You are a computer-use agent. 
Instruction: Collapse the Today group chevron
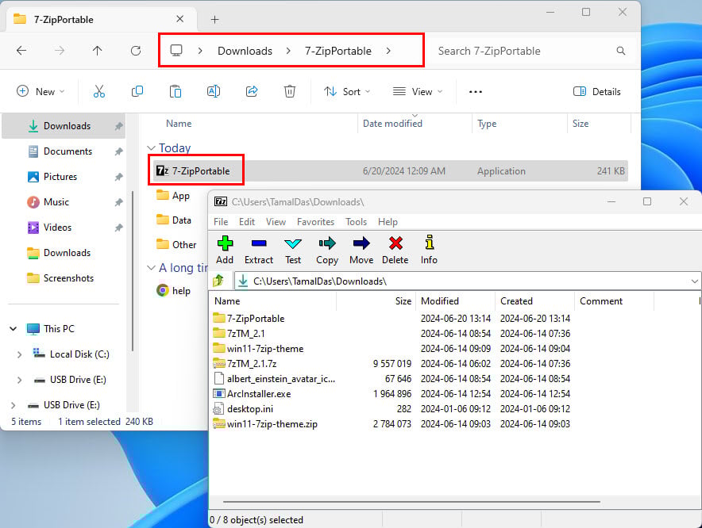pos(152,148)
